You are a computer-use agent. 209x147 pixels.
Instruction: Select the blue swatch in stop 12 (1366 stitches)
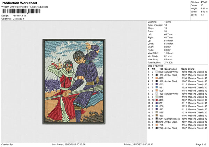157,106
